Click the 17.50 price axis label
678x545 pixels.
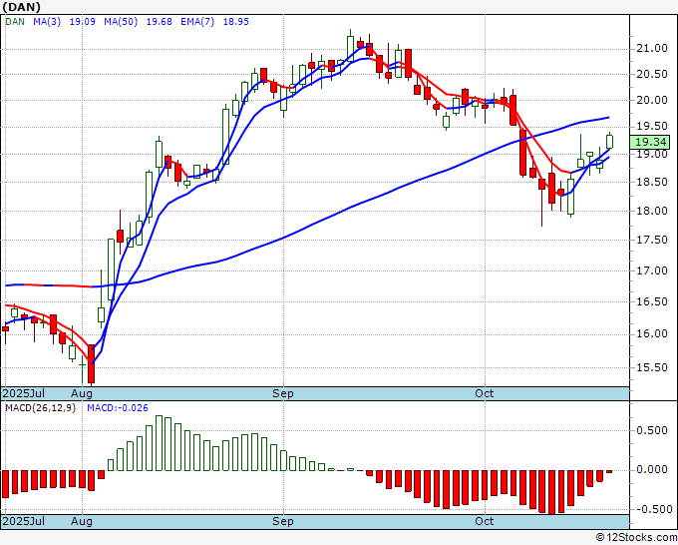pos(652,240)
